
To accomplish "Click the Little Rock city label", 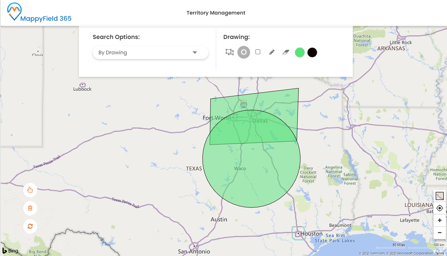I will pos(401,43).
